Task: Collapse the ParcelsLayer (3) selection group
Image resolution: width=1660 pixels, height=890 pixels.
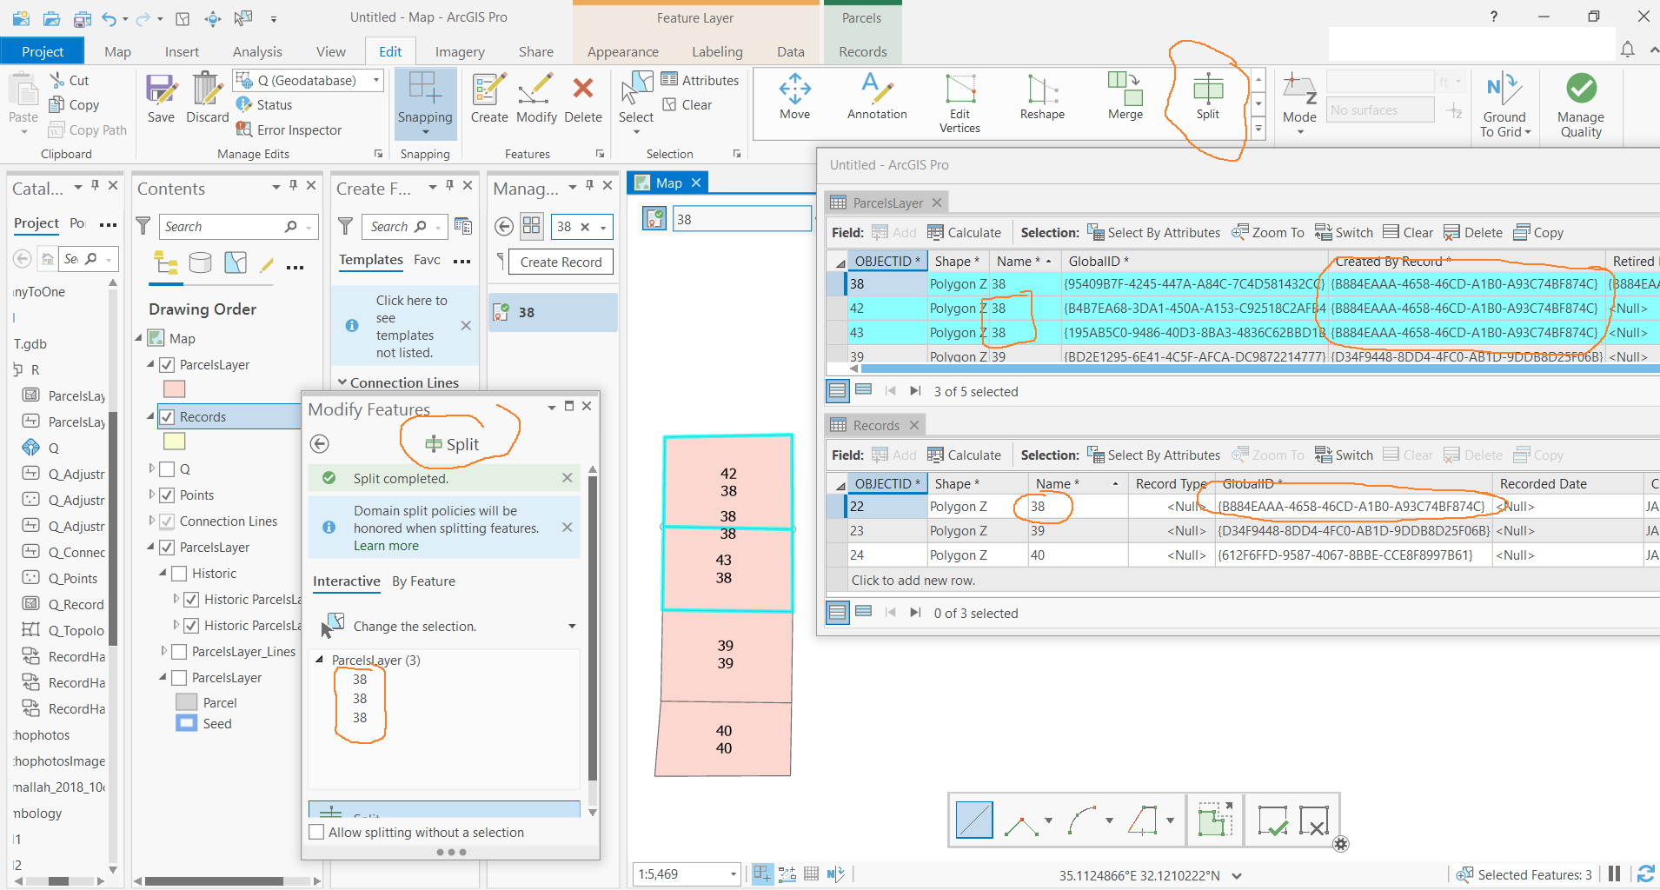Action: 319,660
